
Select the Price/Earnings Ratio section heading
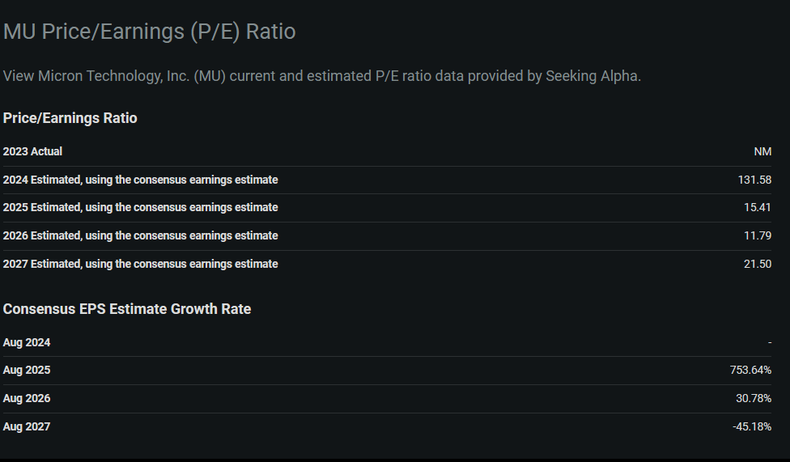click(x=70, y=118)
